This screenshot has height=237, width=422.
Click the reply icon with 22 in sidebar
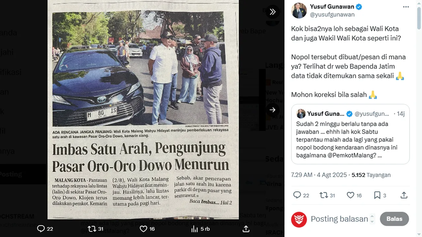[x=301, y=195]
